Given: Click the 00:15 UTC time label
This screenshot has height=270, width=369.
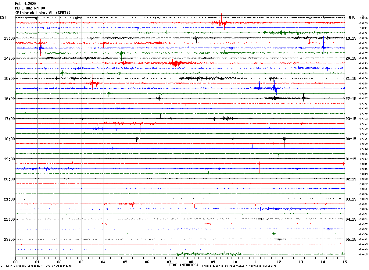Looking at the screenshot, I should click(x=351, y=139).
